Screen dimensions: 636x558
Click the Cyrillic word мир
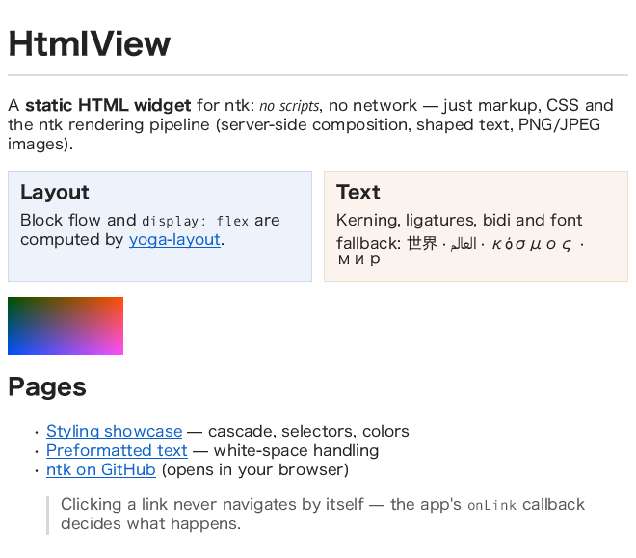click(x=359, y=258)
